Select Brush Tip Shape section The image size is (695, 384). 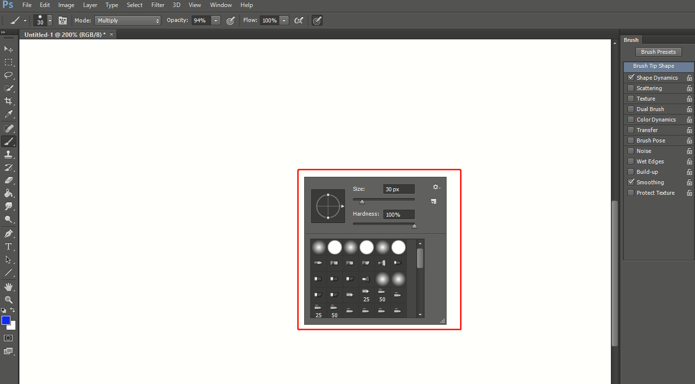click(x=658, y=66)
